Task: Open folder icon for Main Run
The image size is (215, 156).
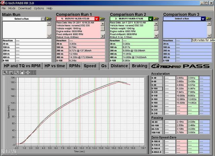Action: tap(49, 19)
